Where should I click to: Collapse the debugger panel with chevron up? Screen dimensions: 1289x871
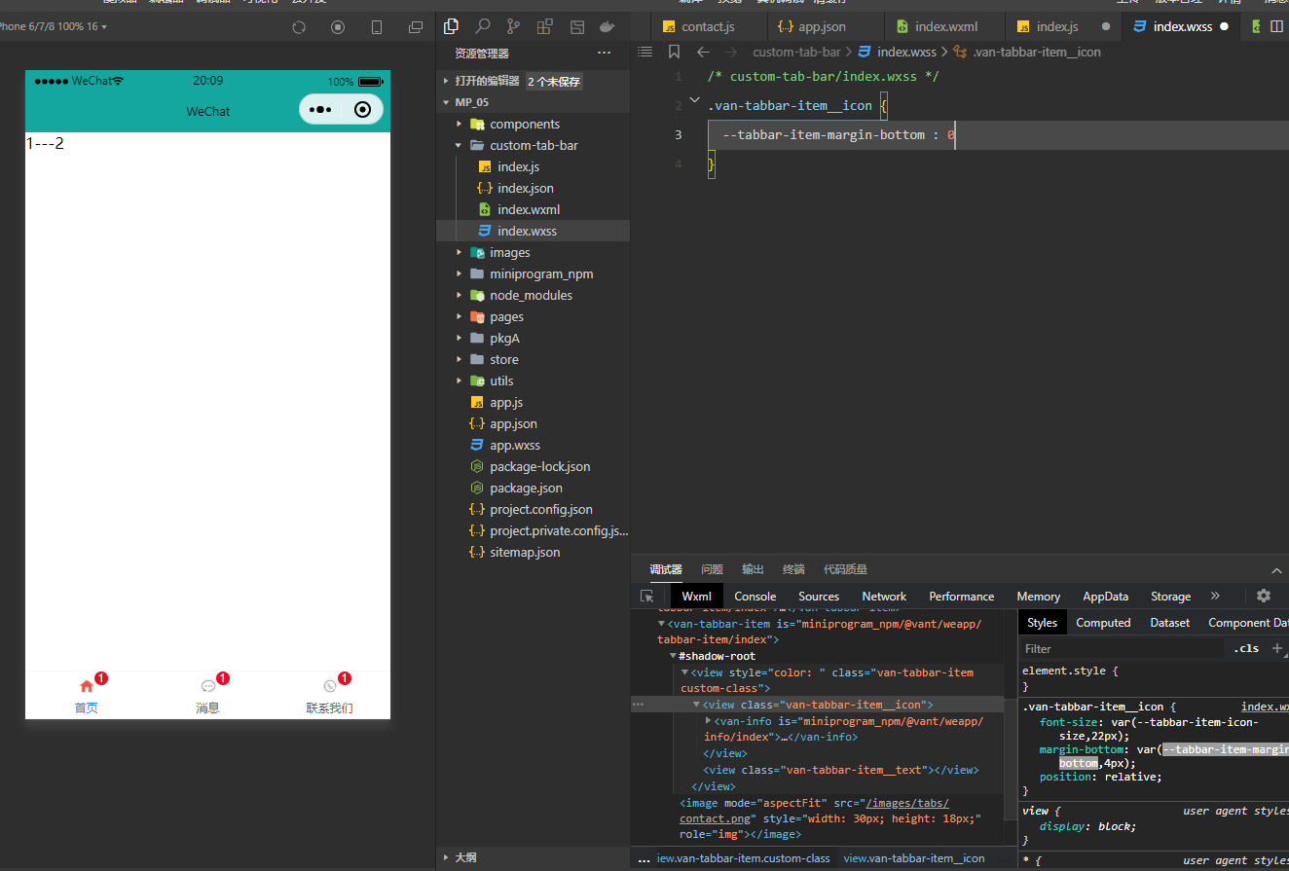click(x=1277, y=570)
